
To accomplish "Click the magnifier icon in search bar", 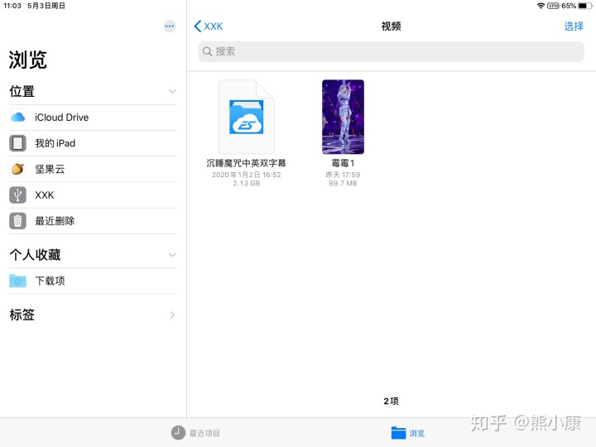I will (x=207, y=51).
